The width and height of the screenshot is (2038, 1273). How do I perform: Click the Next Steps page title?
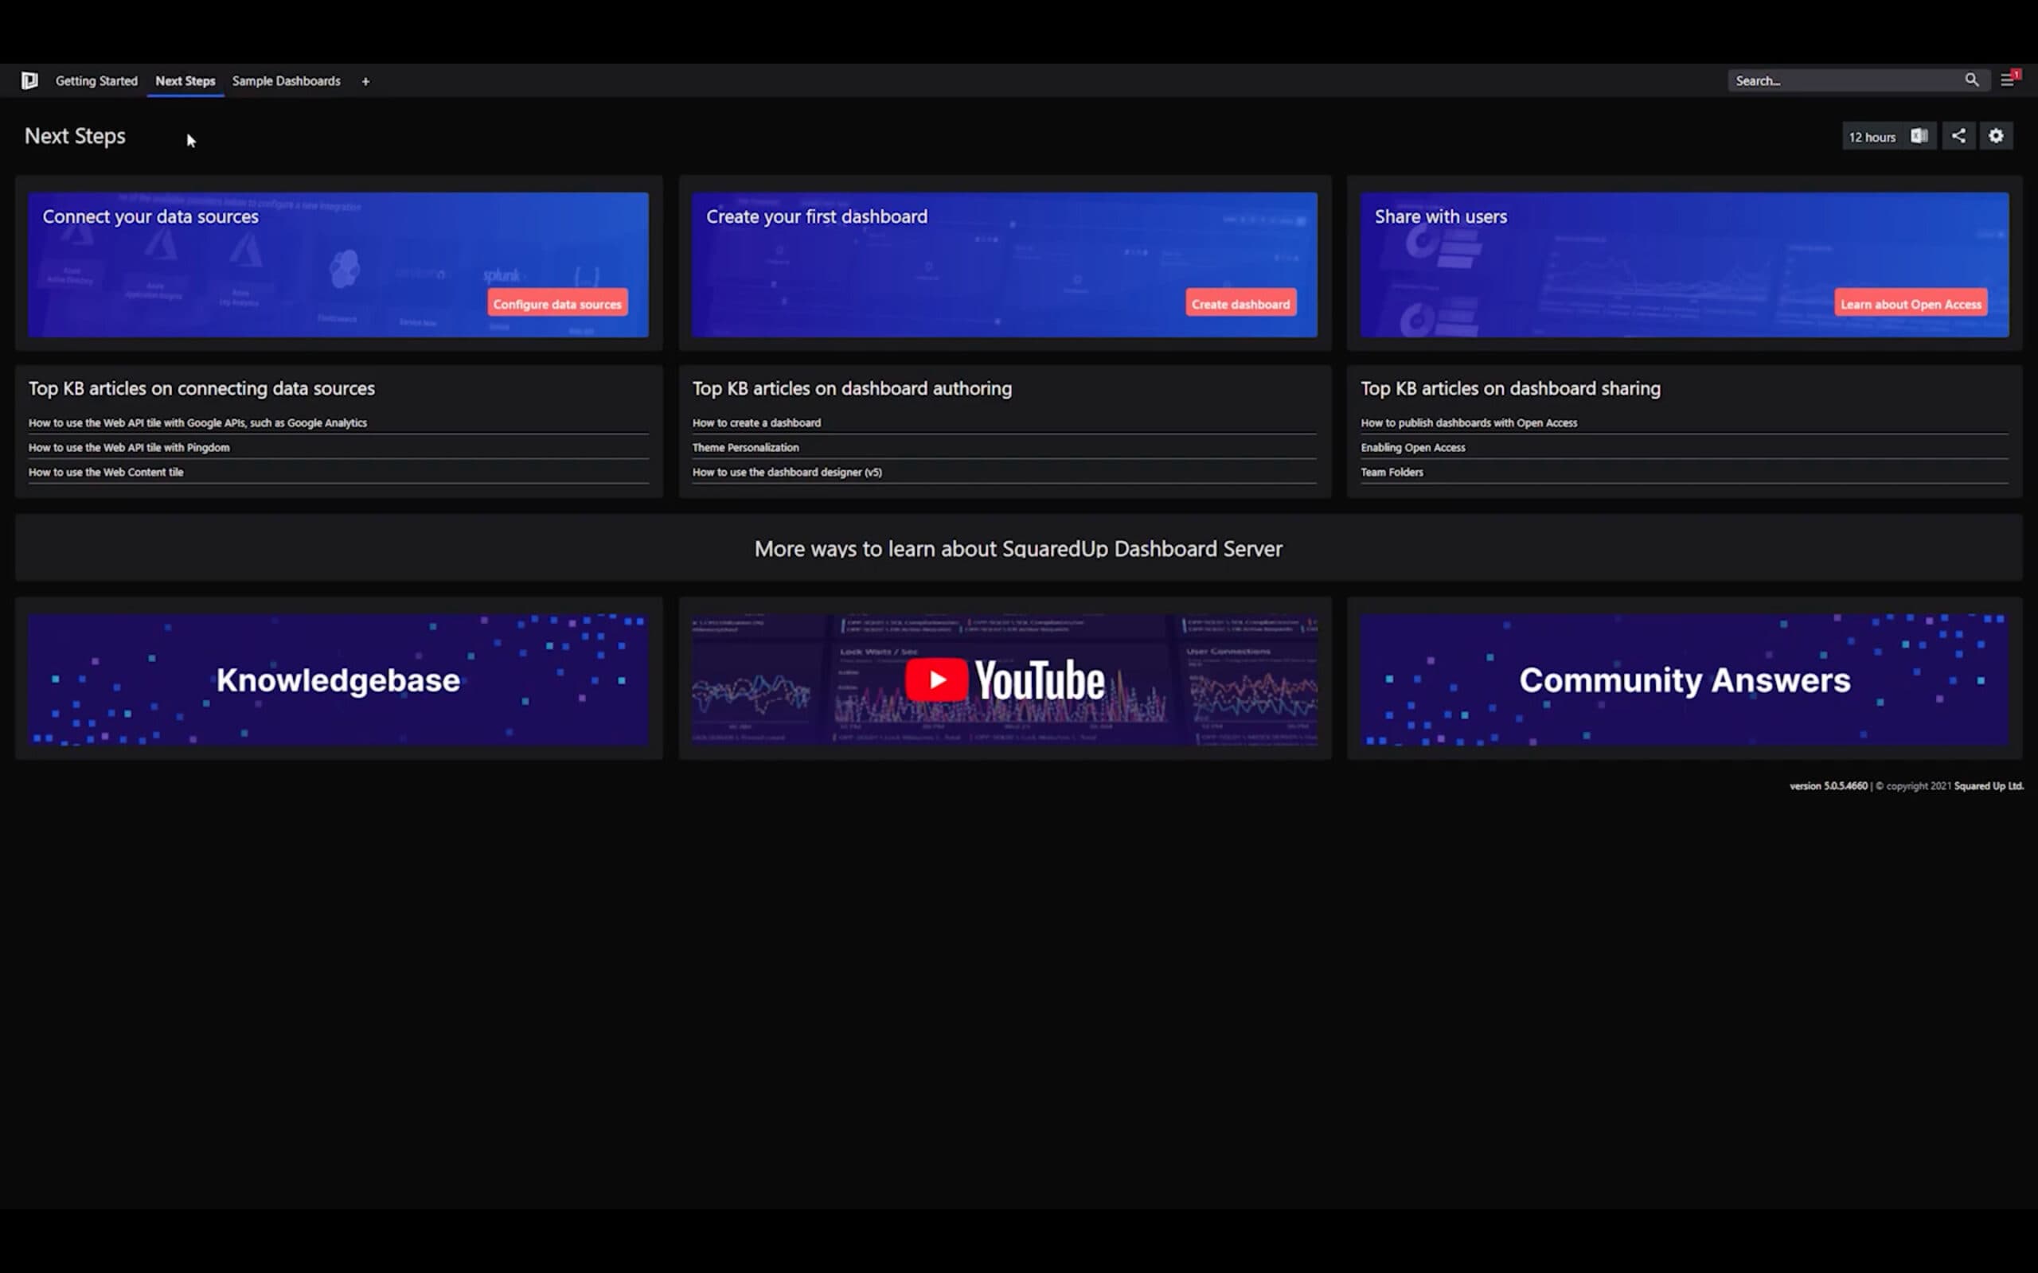pyautogui.click(x=75, y=136)
